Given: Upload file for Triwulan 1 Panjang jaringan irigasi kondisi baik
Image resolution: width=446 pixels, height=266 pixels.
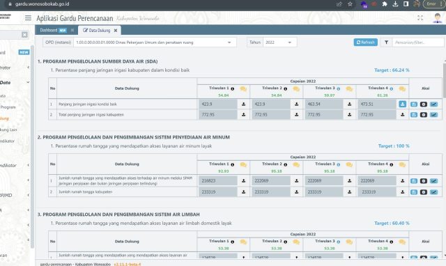Looking at the screenshot, I should [243, 104].
